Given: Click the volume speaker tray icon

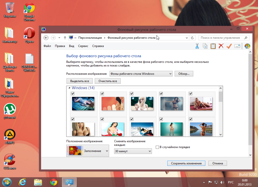Looking at the screenshot, I should pyautogui.click(x=222, y=182).
